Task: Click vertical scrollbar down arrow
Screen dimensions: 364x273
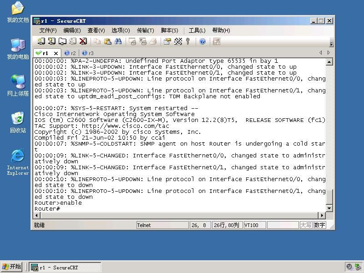Action: pos(329,208)
